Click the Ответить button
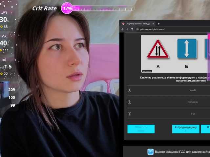Screen dimensions: 210x157 [141, 129]
